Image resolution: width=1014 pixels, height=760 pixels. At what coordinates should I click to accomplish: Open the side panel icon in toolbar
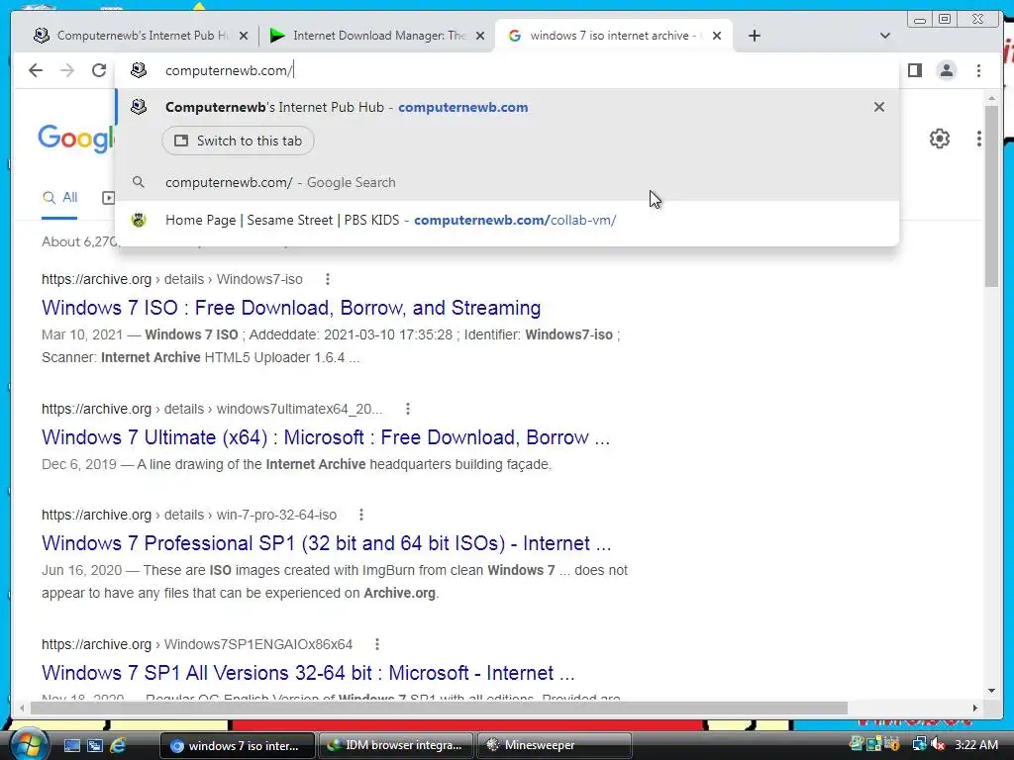click(x=914, y=70)
